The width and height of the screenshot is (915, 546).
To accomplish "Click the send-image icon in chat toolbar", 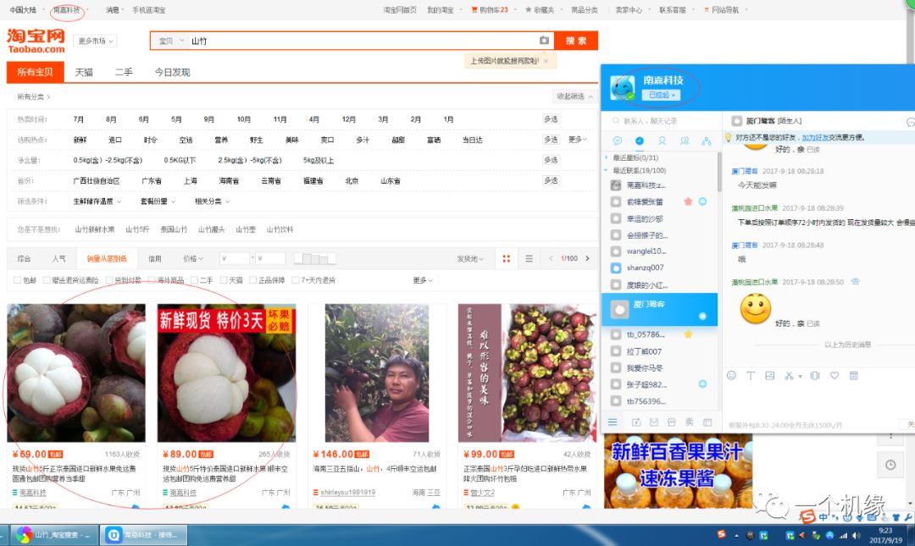I will tap(769, 376).
